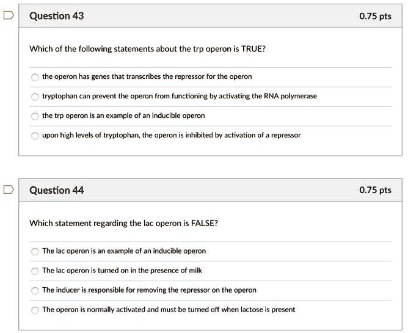Choose radio 'tryptophan can prevent the operon' option

35,97
